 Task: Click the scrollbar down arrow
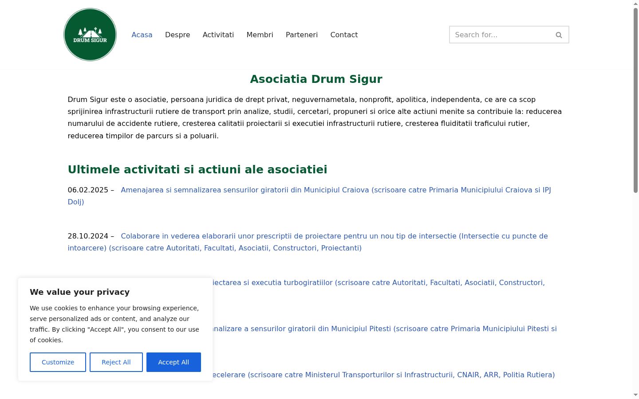tap(635, 395)
